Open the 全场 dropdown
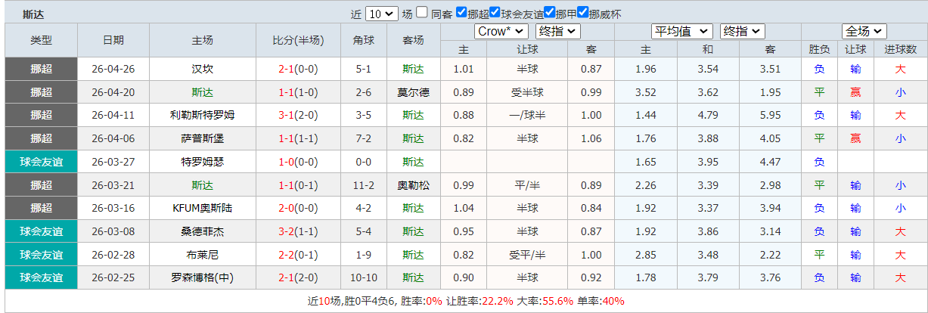Screen dimensions: 928x313 coord(864,32)
